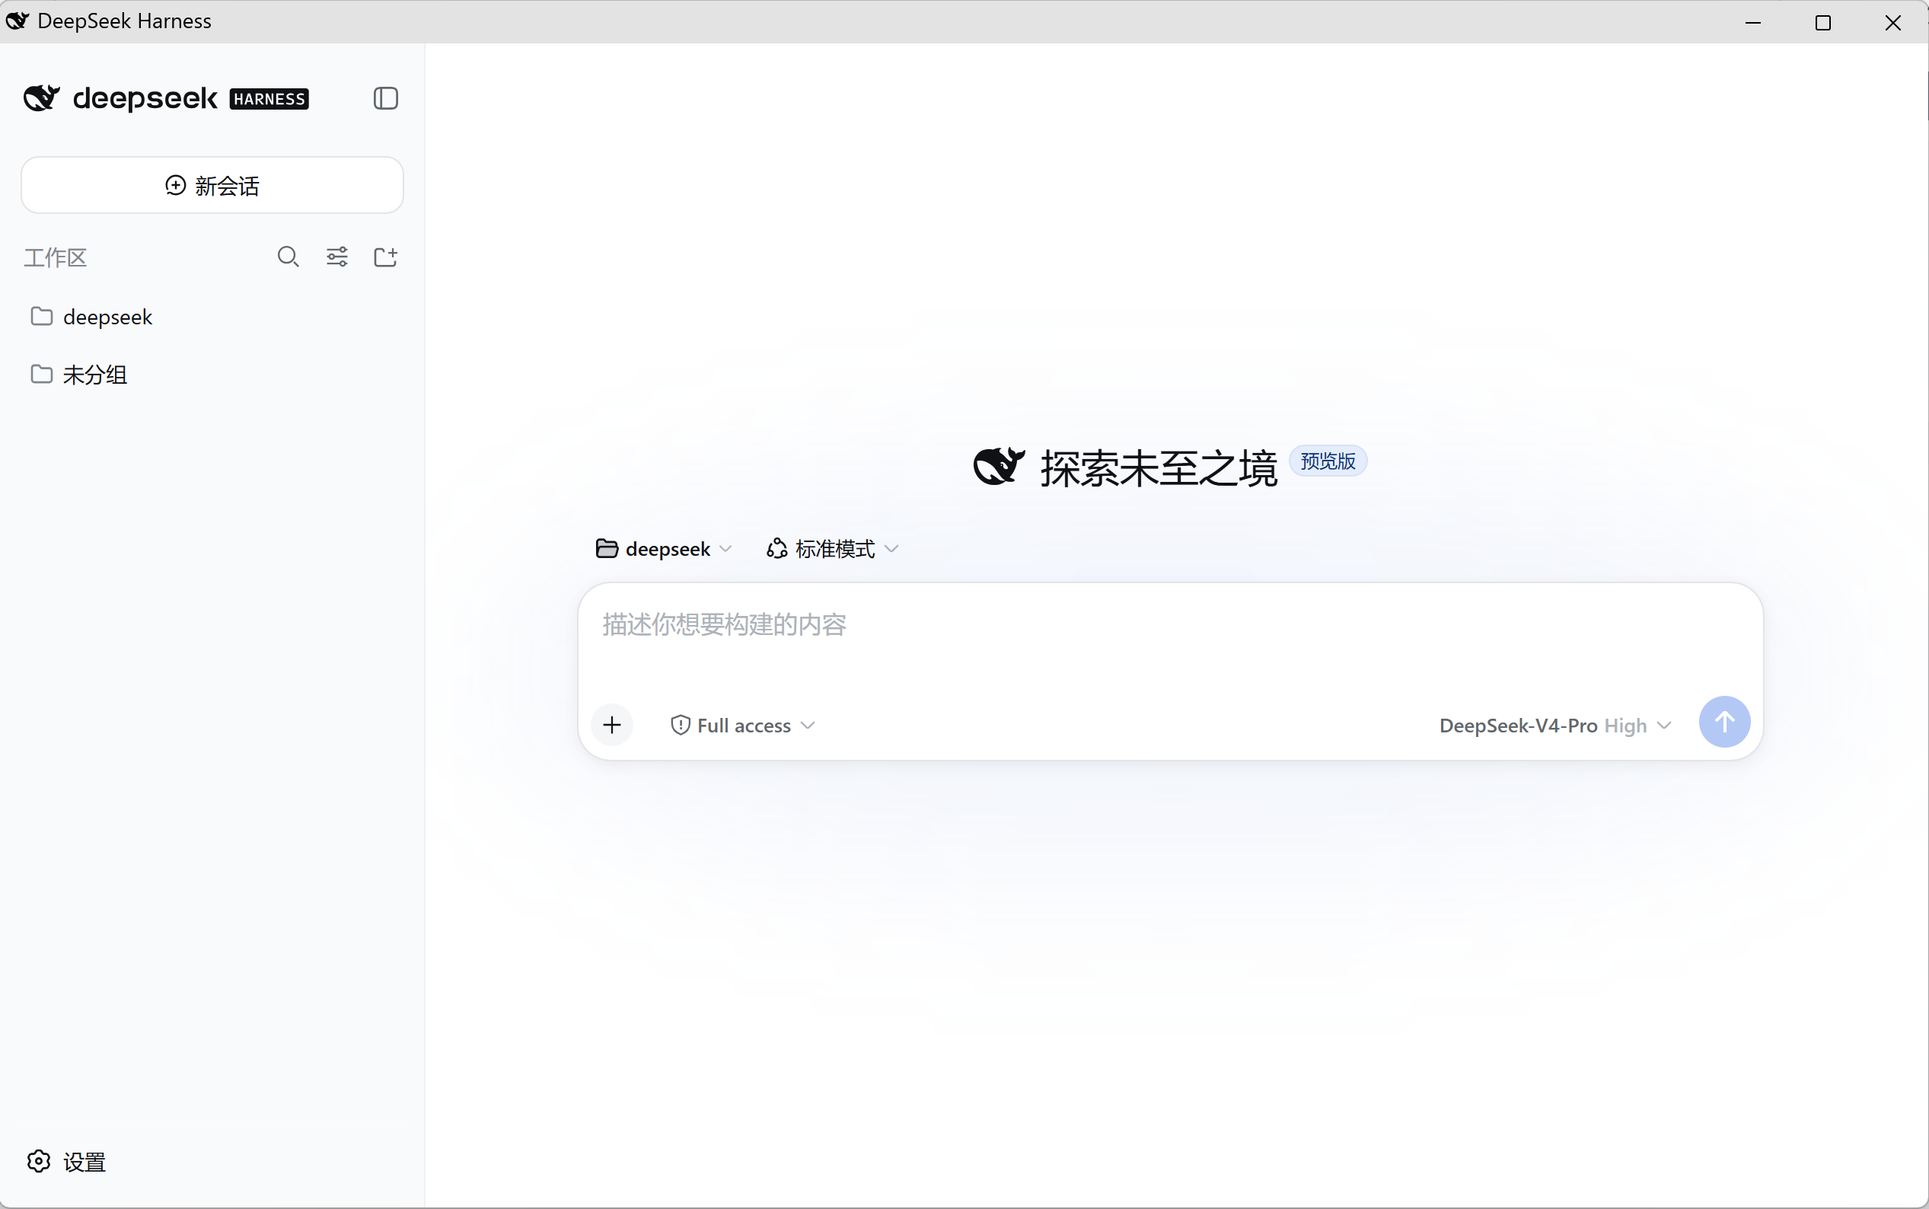The image size is (1929, 1209).
Task: Change mode via the 标准模式 dropdown
Action: click(832, 550)
